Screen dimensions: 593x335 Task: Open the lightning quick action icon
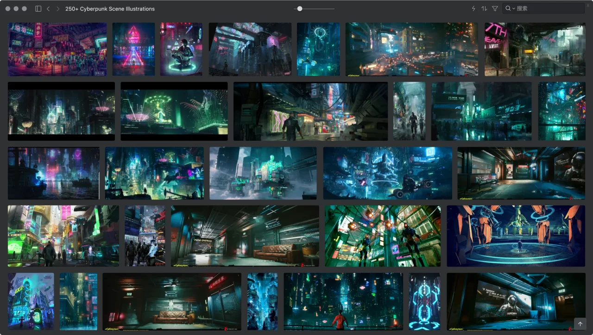tap(473, 9)
